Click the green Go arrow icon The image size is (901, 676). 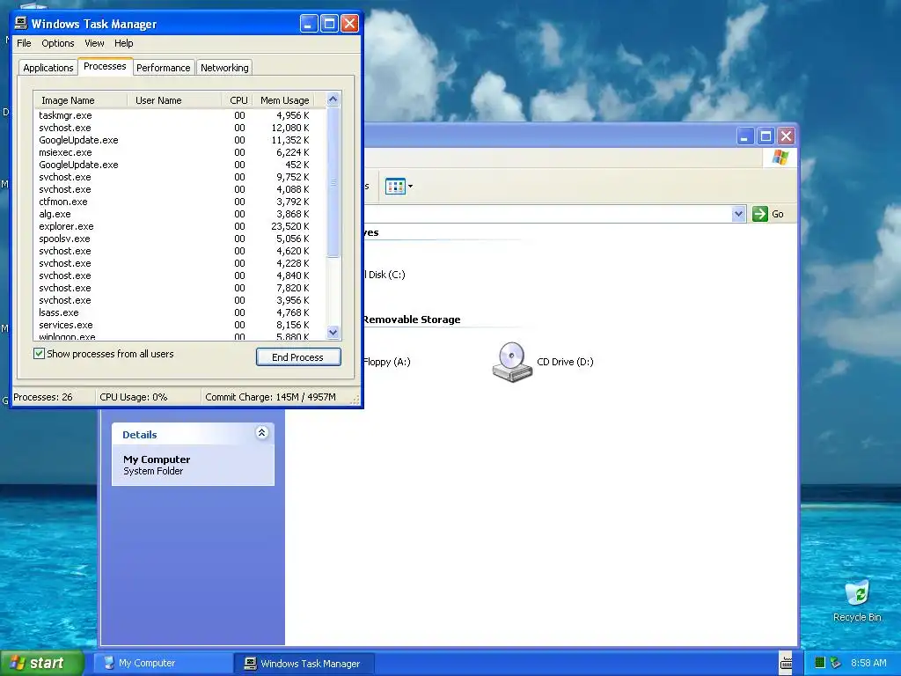pos(759,214)
